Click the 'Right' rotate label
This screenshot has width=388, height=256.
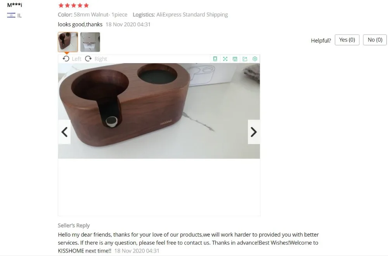click(101, 59)
